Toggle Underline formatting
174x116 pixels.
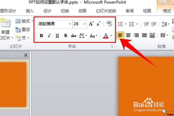57,36
